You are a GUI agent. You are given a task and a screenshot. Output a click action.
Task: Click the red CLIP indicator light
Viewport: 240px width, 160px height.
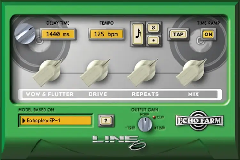pos(154,117)
